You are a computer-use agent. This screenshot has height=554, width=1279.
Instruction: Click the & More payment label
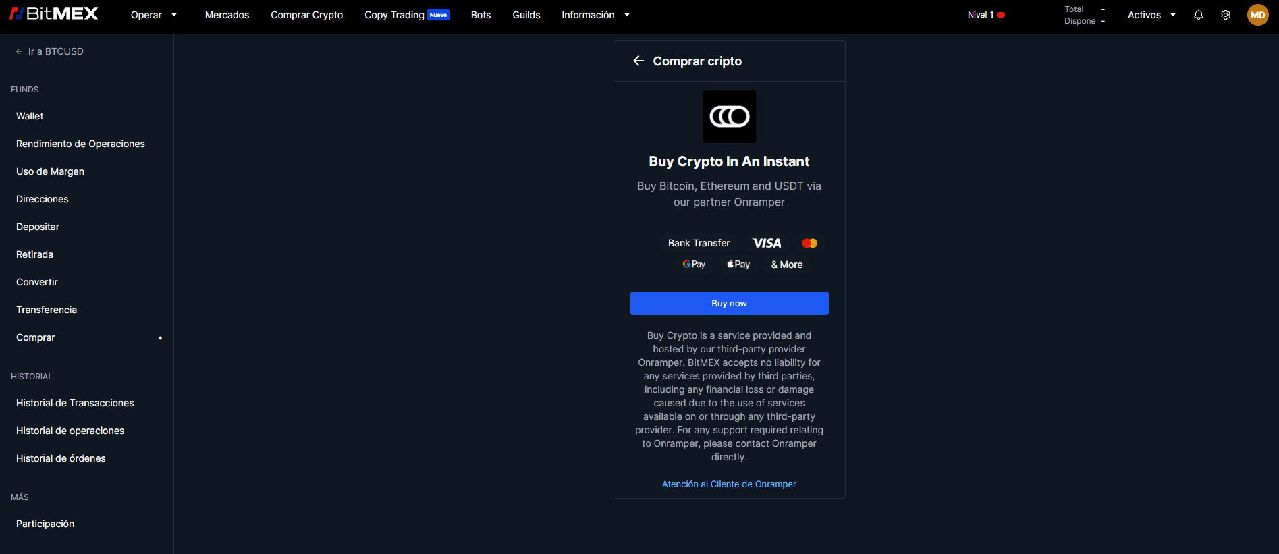[x=787, y=265]
